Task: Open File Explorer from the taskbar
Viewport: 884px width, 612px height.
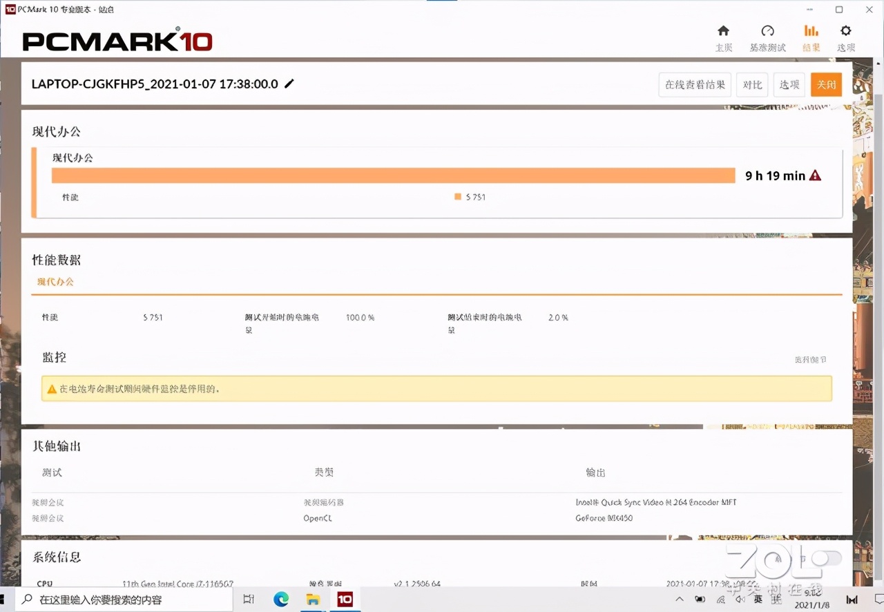Action: pos(312,599)
